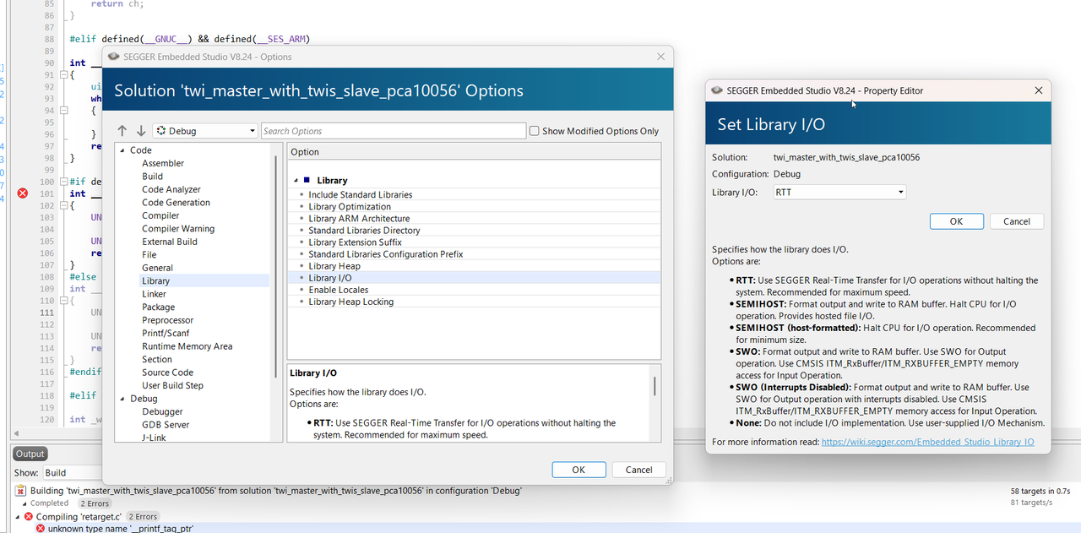Select Library Heap Locking option
Viewport: 1081px width, 533px height.
(x=351, y=302)
